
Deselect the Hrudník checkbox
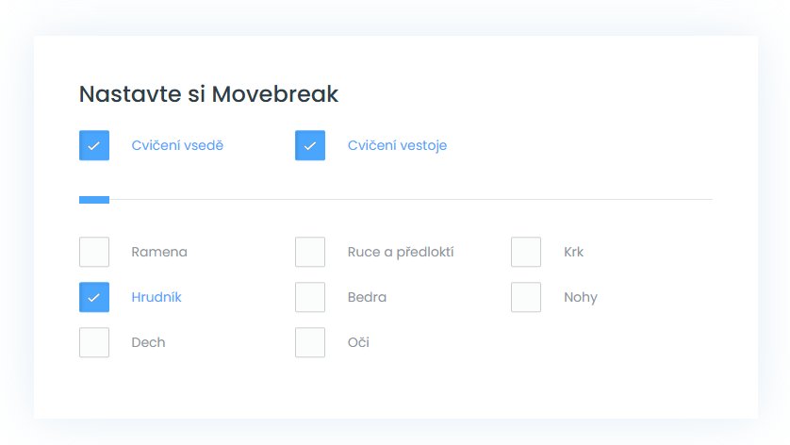tap(94, 297)
